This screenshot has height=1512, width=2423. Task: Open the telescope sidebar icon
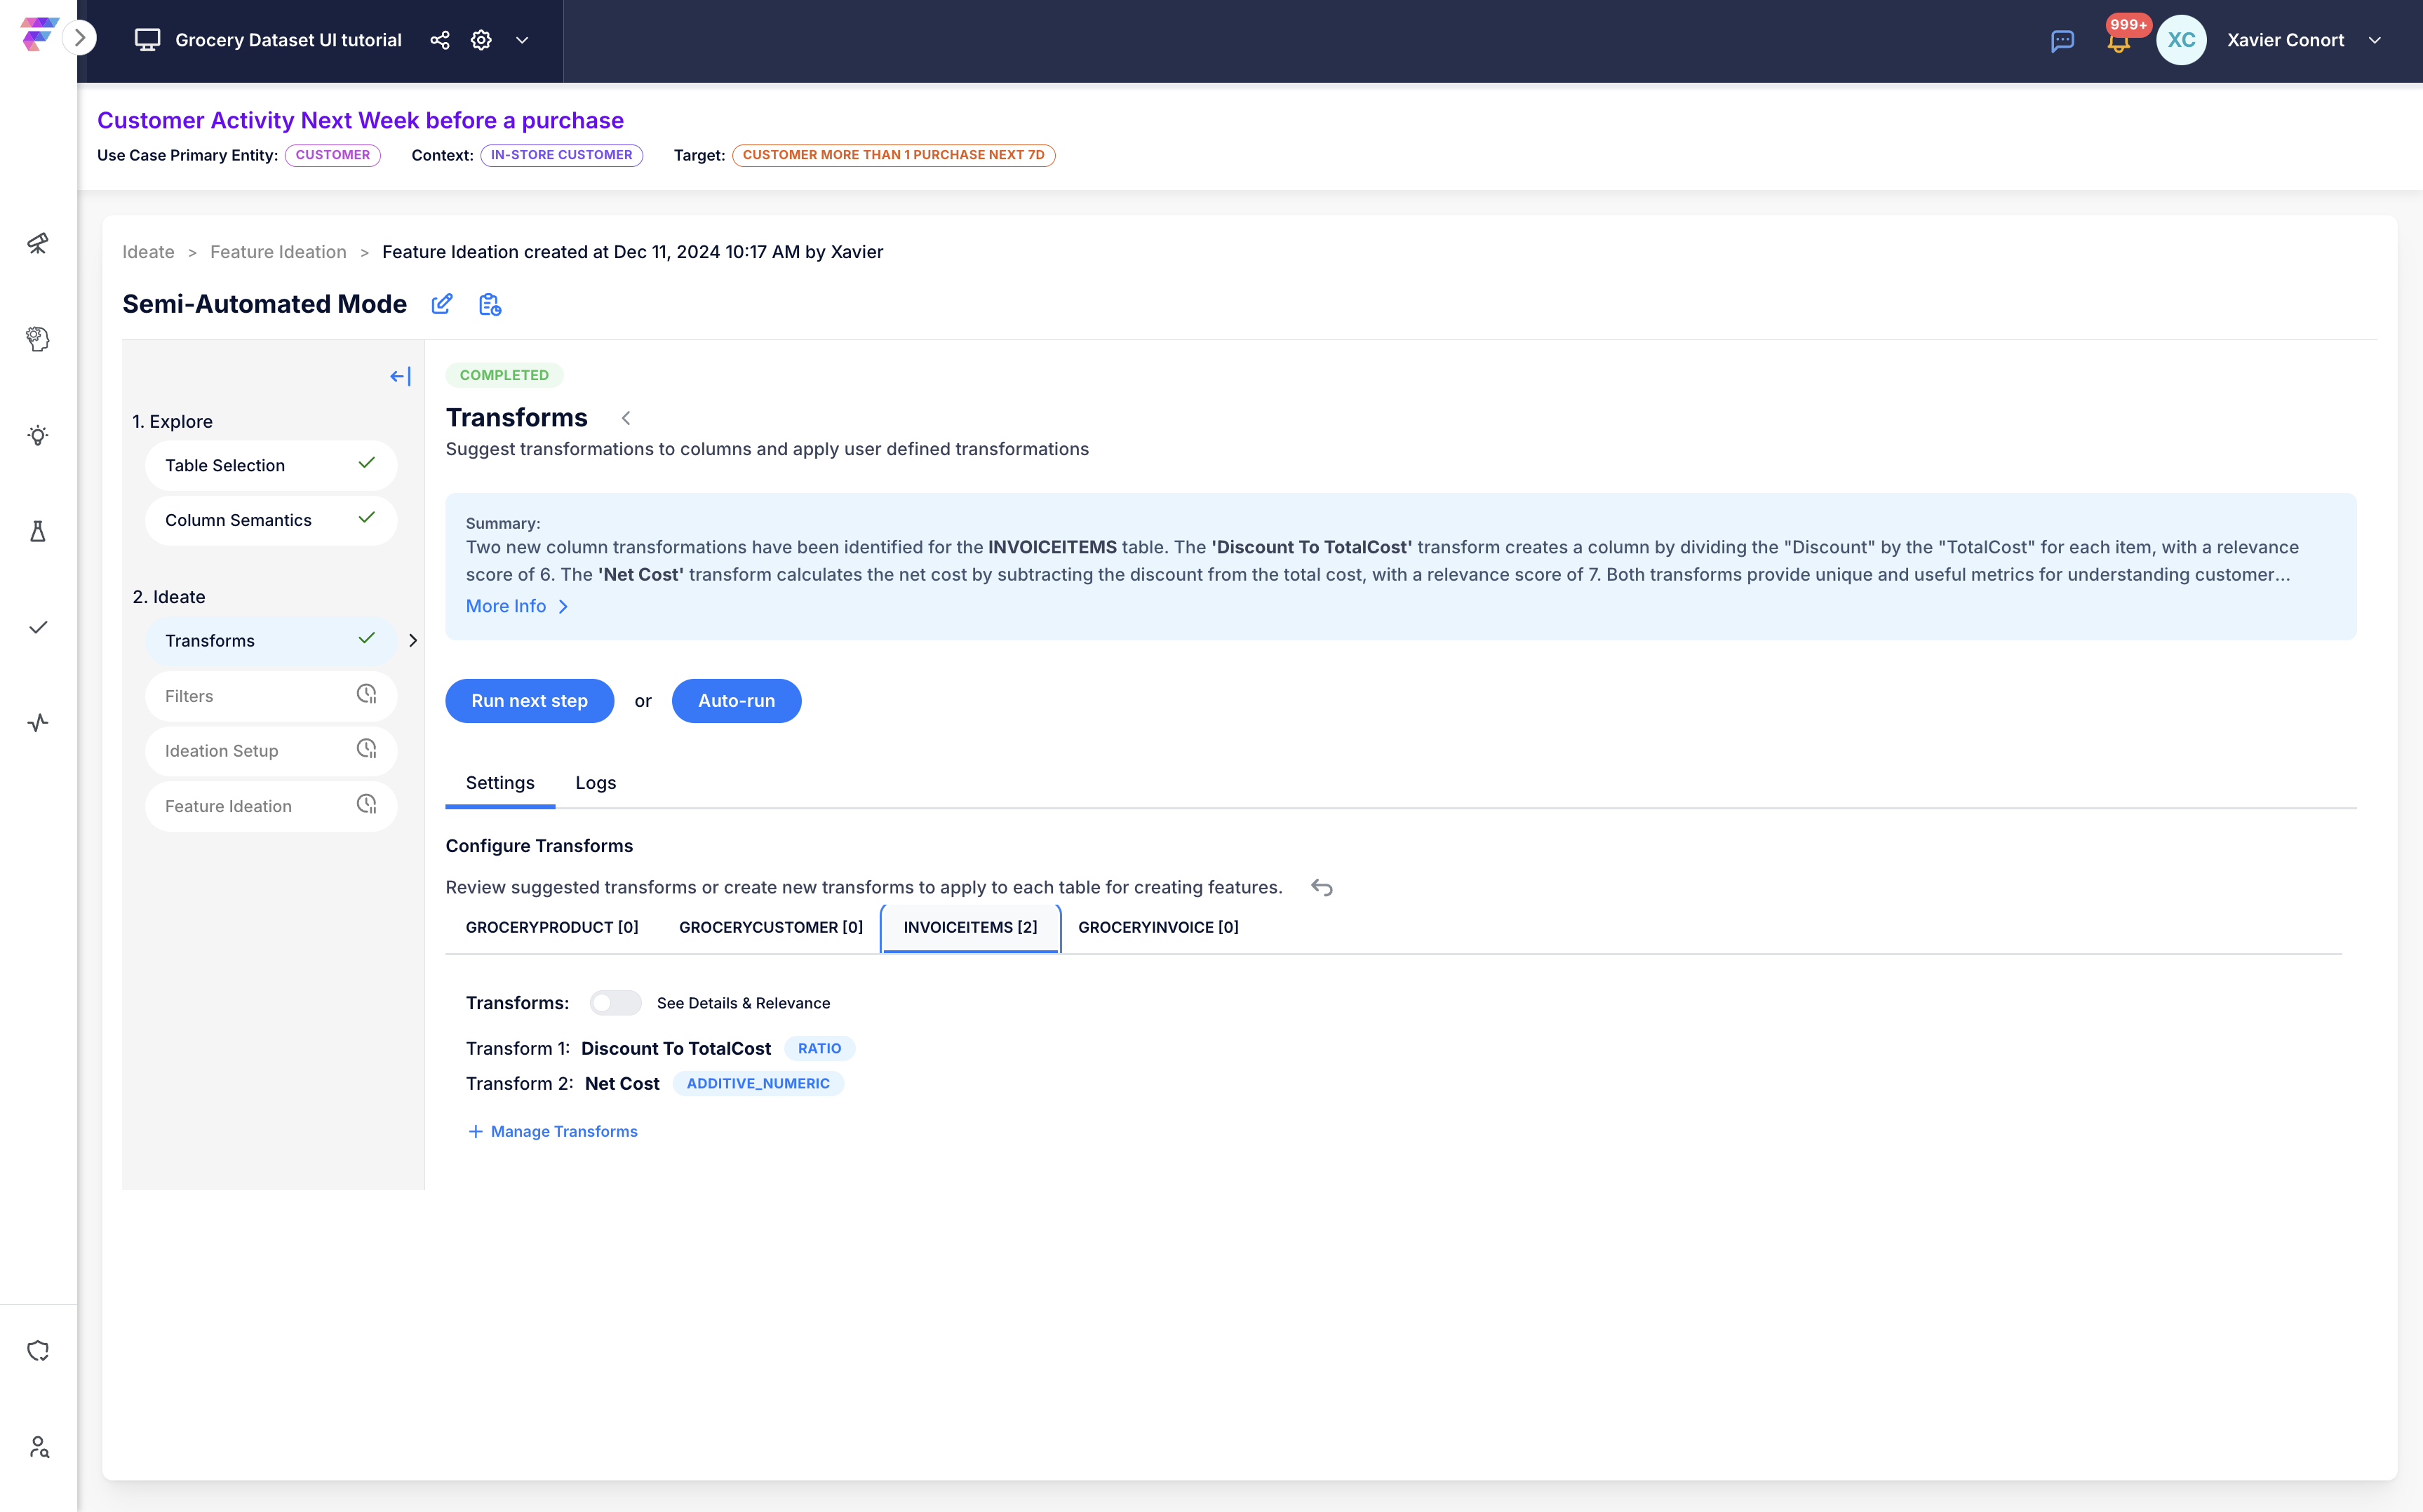[38, 243]
